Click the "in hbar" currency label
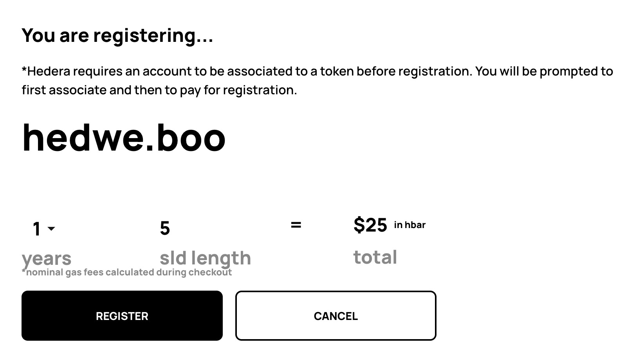Viewport: 635px width, 363px height. click(410, 225)
